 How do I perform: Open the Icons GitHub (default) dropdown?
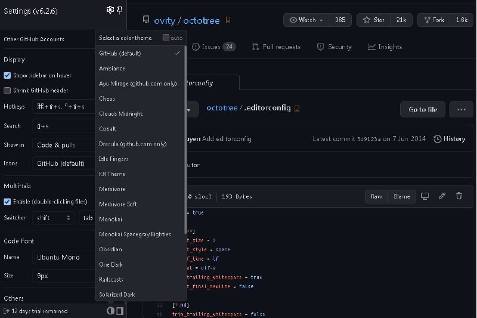coord(64,163)
